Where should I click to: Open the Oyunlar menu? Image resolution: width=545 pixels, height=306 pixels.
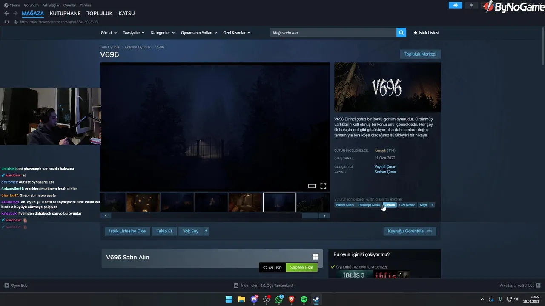click(x=70, y=5)
